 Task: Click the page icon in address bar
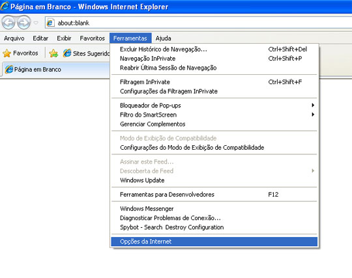tap(50, 23)
